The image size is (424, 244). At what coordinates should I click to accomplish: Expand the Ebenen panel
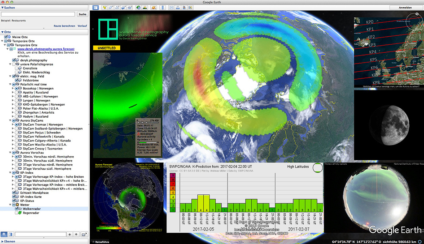[2, 241]
